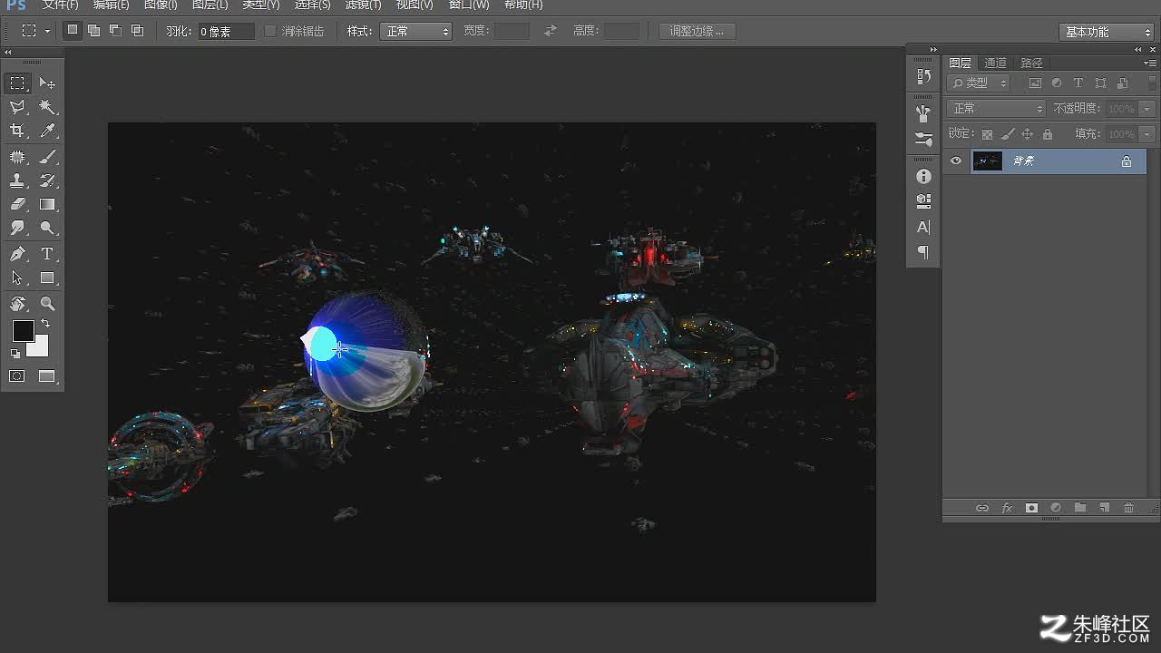
Task: Open the 文件(F) menu
Action: (x=61, y=5)
